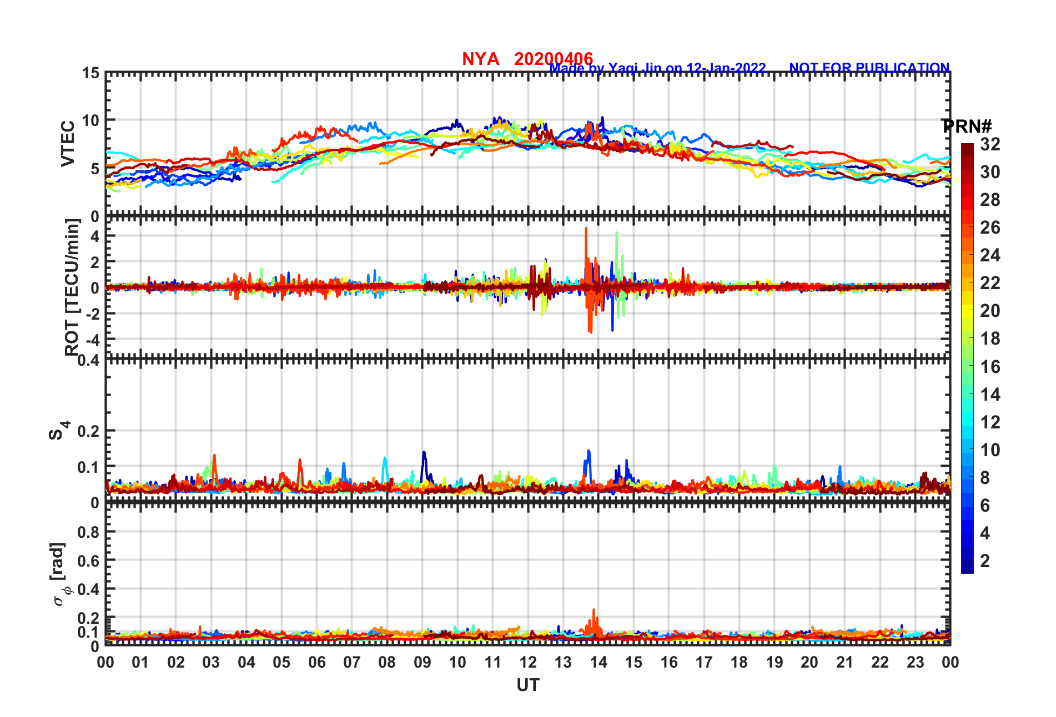1056x717 pixels.
Task: Click UT hour tick 14
Action: click(x=599, y=663)
